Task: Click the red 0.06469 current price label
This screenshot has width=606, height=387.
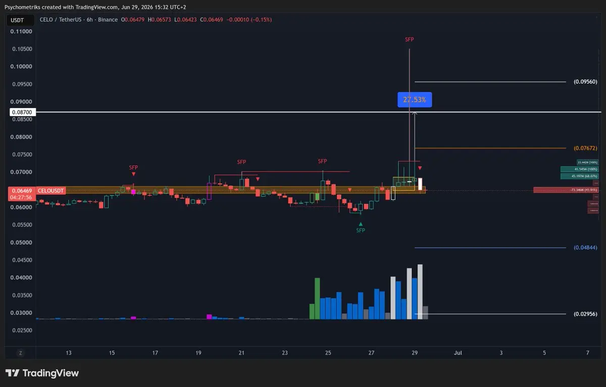Action: tap(23, 190)
